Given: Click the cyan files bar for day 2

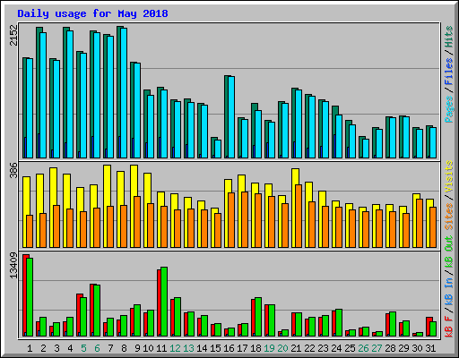Looking at the screenshot, I should tap(43, 95).
